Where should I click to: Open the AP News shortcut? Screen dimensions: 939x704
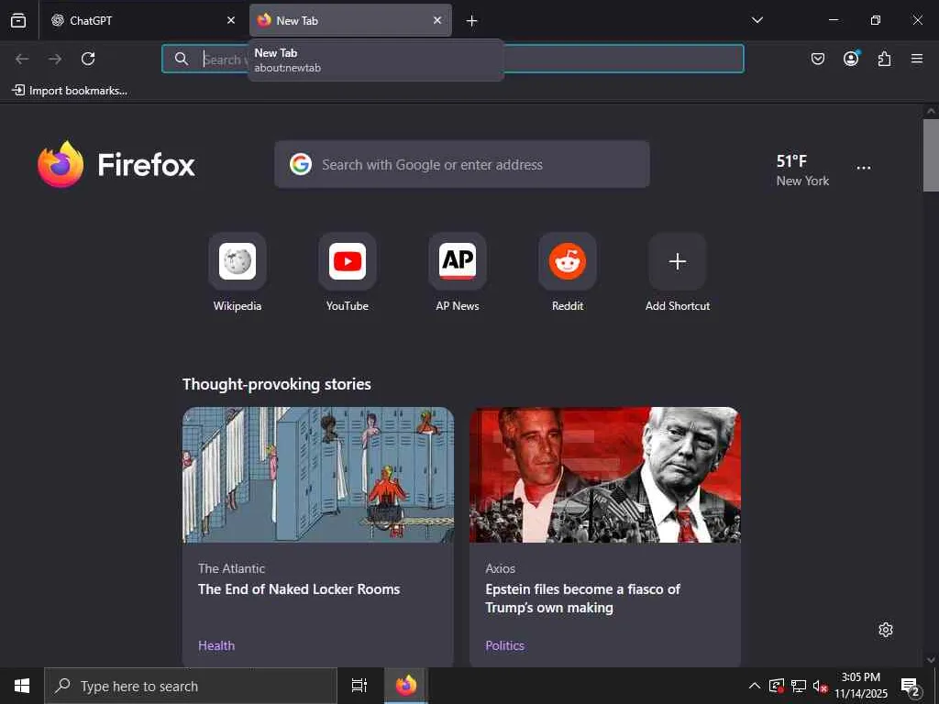tap(458, 273)
